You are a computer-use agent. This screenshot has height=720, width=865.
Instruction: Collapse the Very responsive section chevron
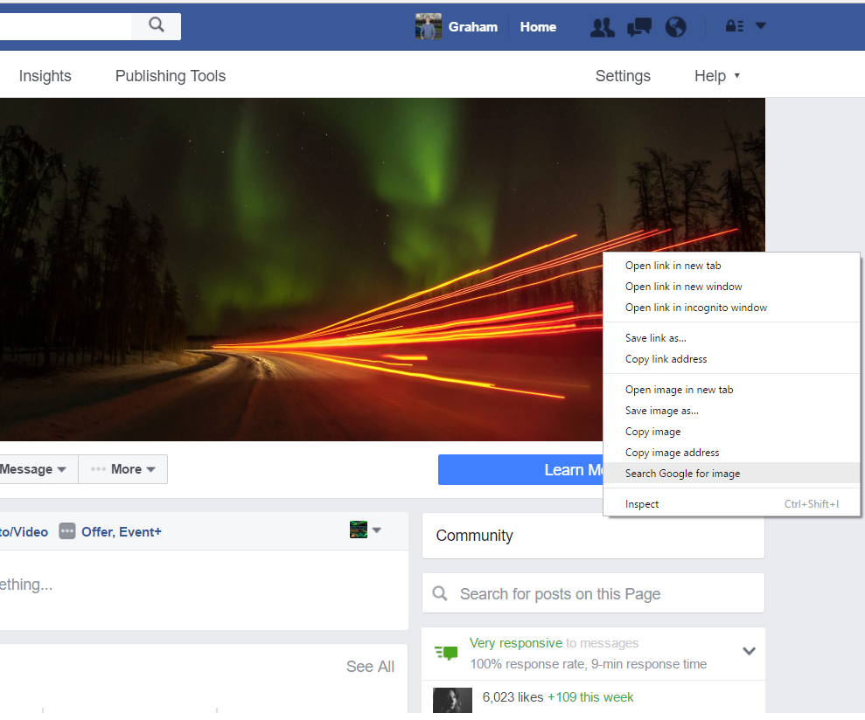coord(749,651)
